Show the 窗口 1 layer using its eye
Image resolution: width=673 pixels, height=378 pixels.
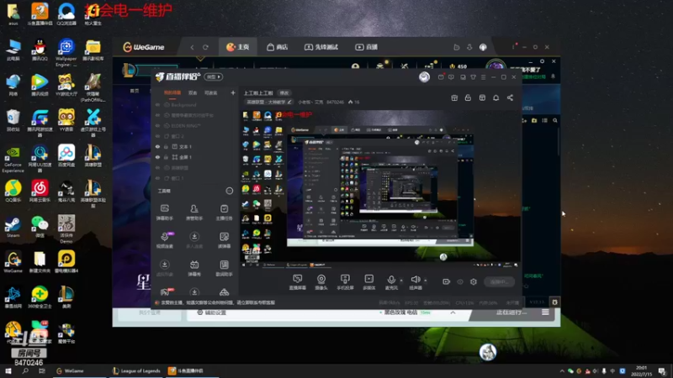158,178
